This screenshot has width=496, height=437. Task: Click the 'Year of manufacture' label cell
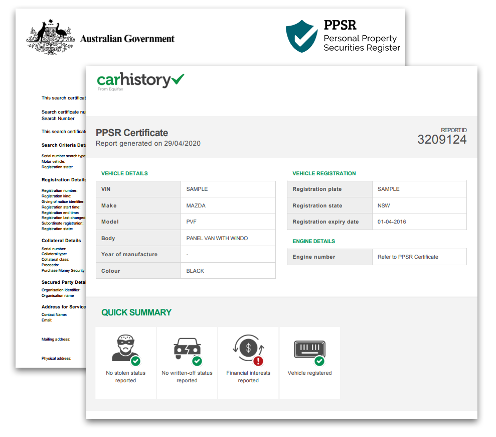click(x=138, y=255)
